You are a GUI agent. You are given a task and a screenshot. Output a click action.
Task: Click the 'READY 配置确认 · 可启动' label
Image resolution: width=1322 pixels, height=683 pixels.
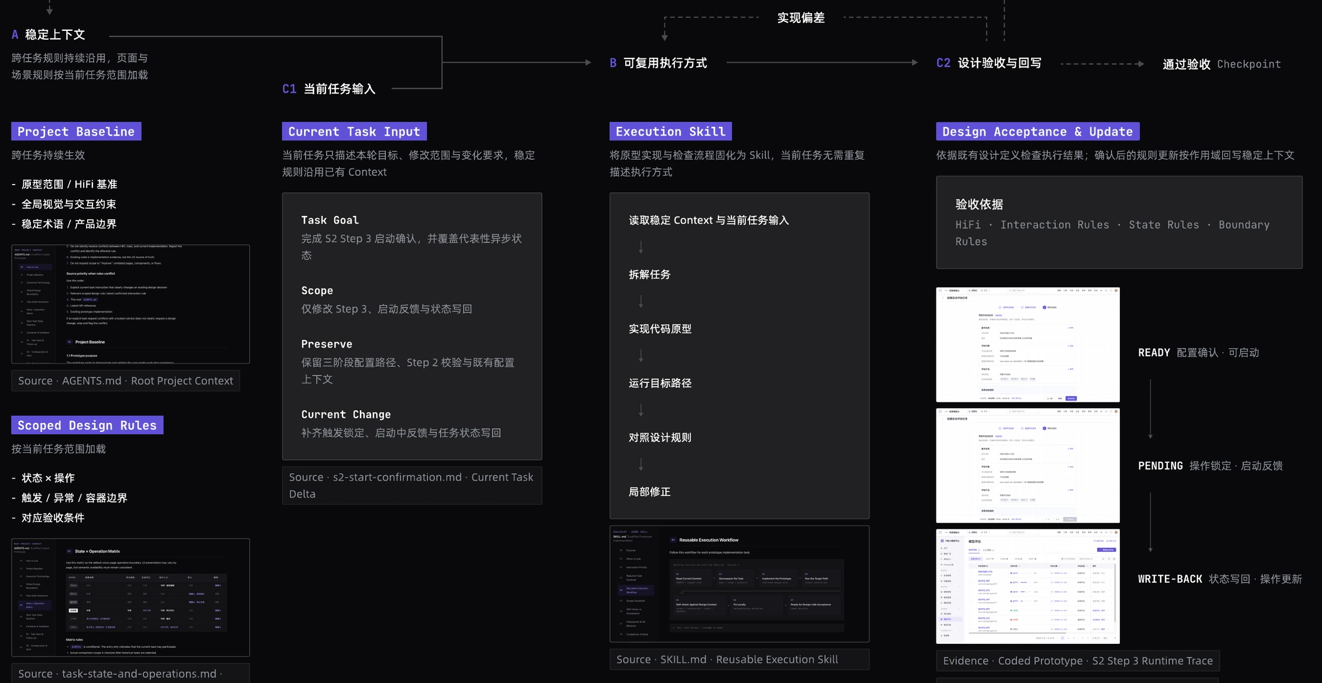(1199, 353)
